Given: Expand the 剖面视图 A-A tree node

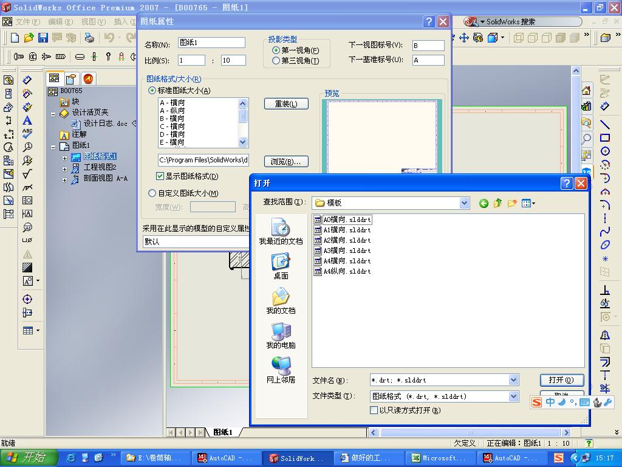Looking at the screenshot, I should (x=64, y=180).
